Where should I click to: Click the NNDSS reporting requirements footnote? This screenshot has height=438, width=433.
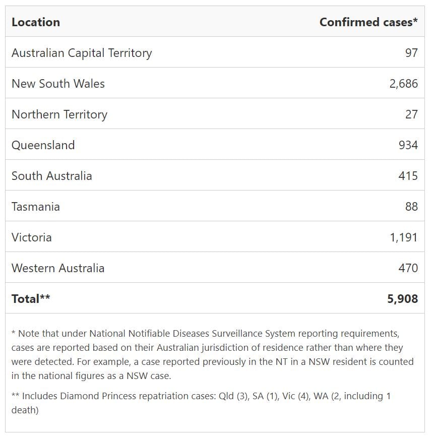click(x=212, y=347)
